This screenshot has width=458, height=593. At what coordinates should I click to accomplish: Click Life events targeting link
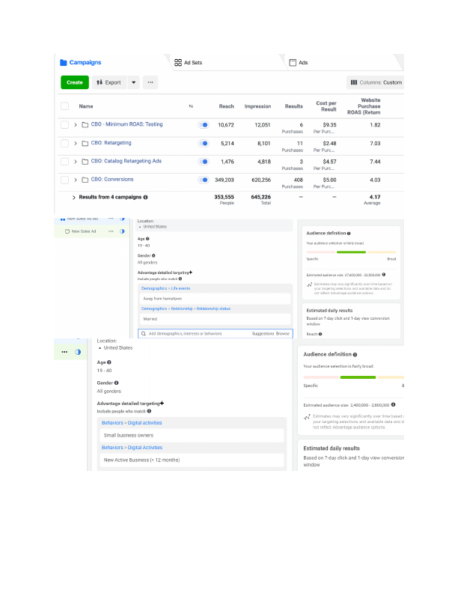[x=180, y=288]
